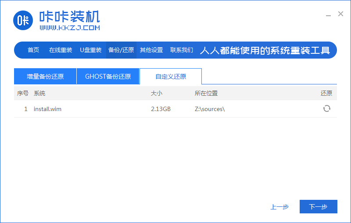351x223 pixels.
Task: Open the 联系我们 page
Action: pyautogui.click(x=182, y=50)
